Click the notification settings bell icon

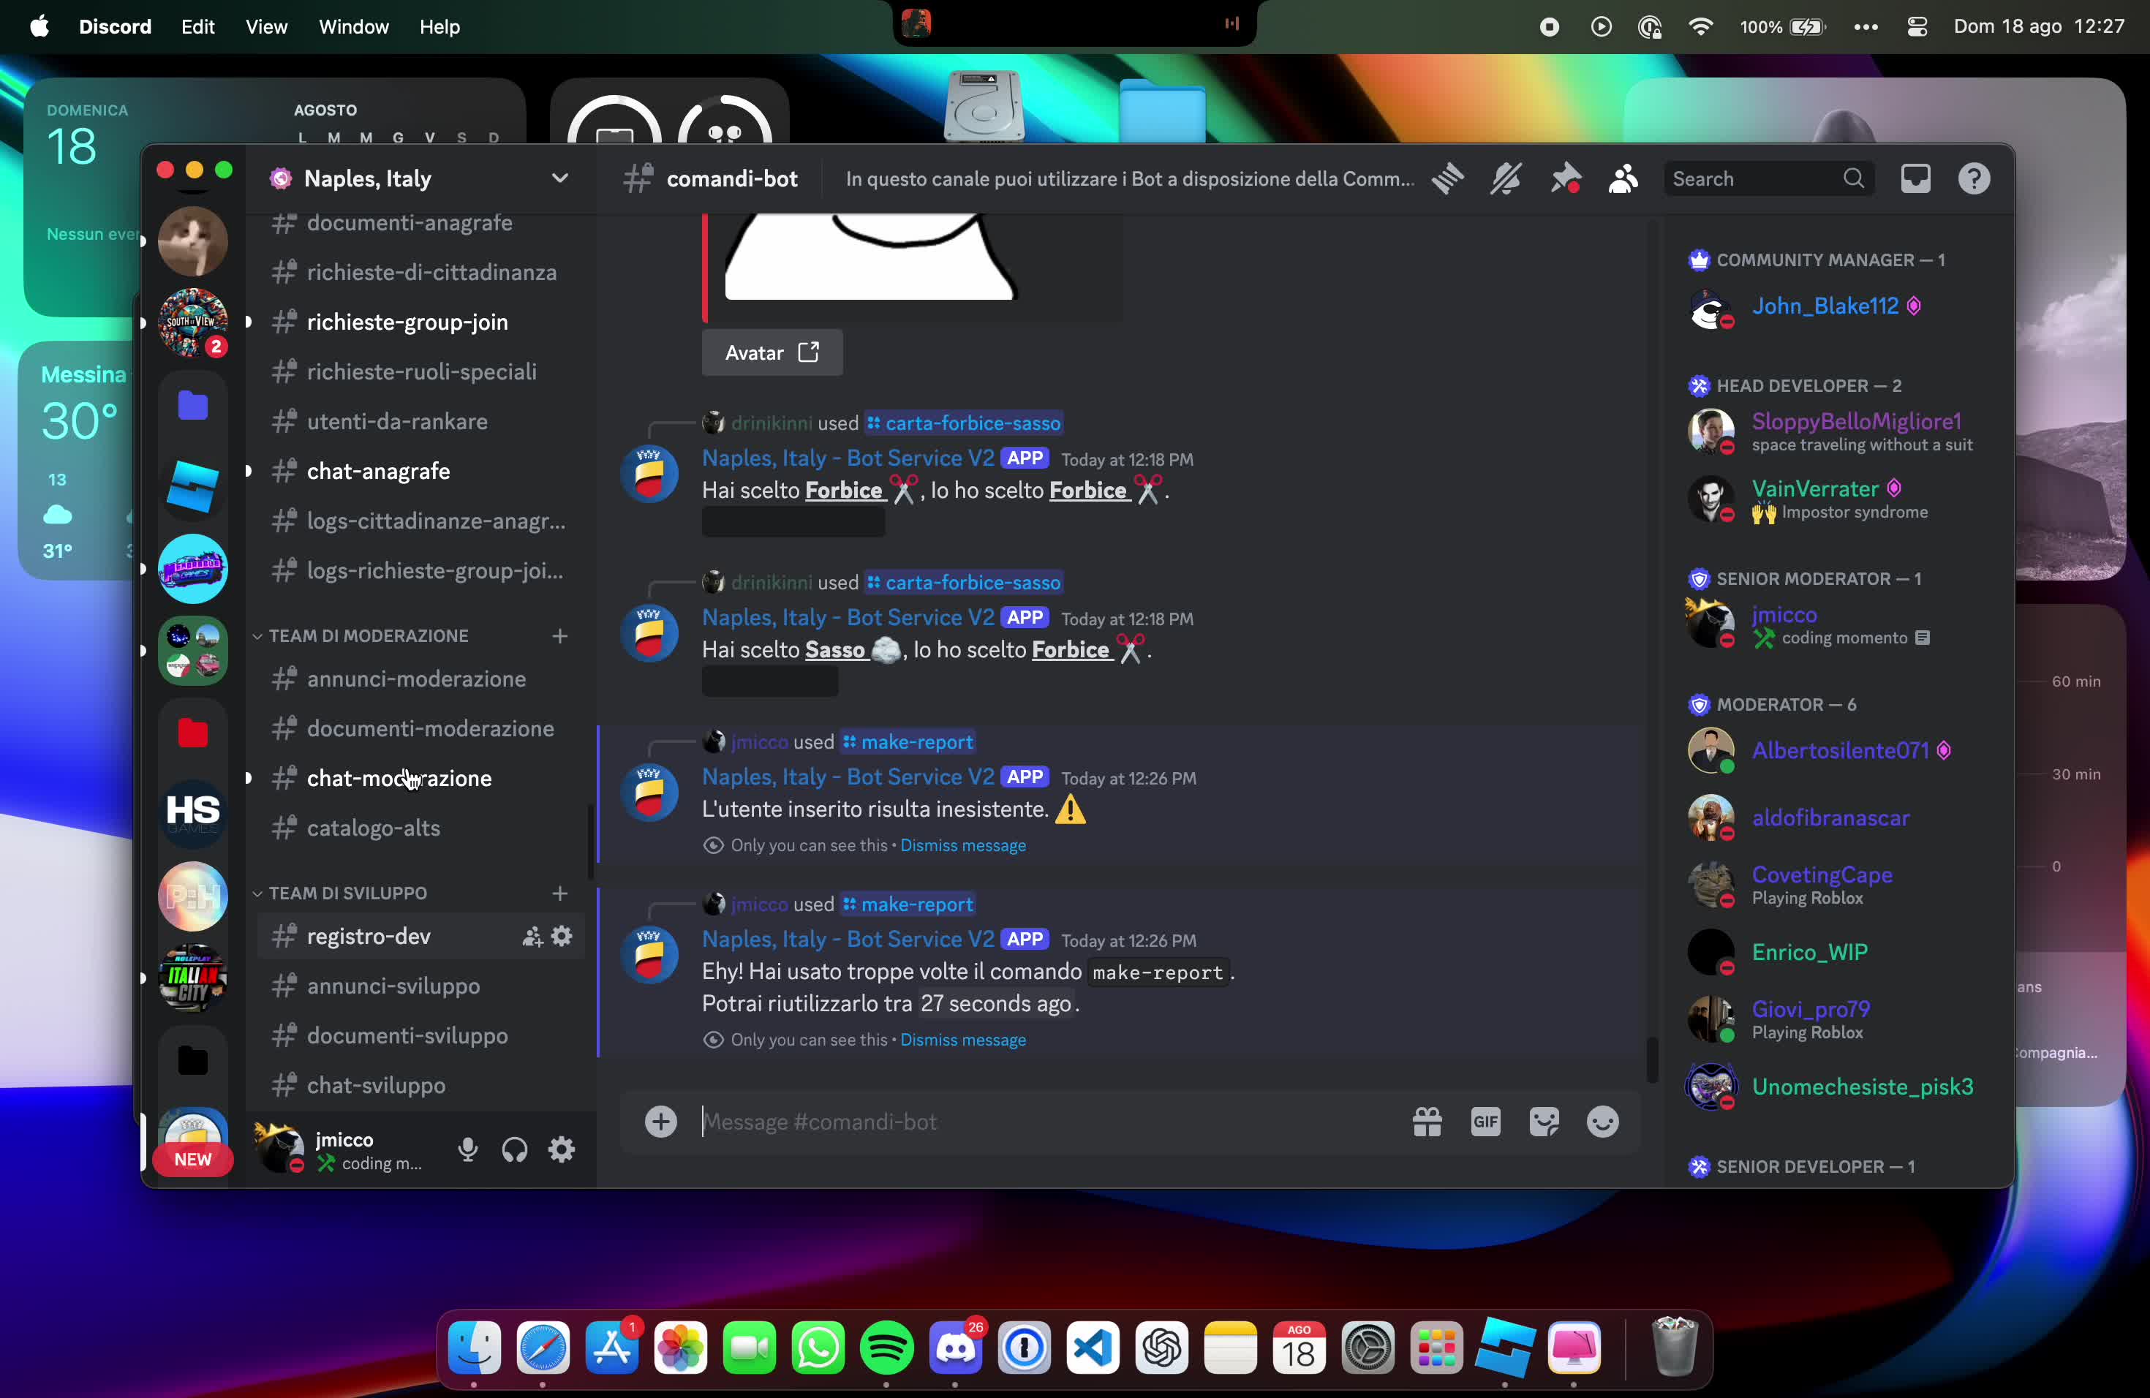1506,179
